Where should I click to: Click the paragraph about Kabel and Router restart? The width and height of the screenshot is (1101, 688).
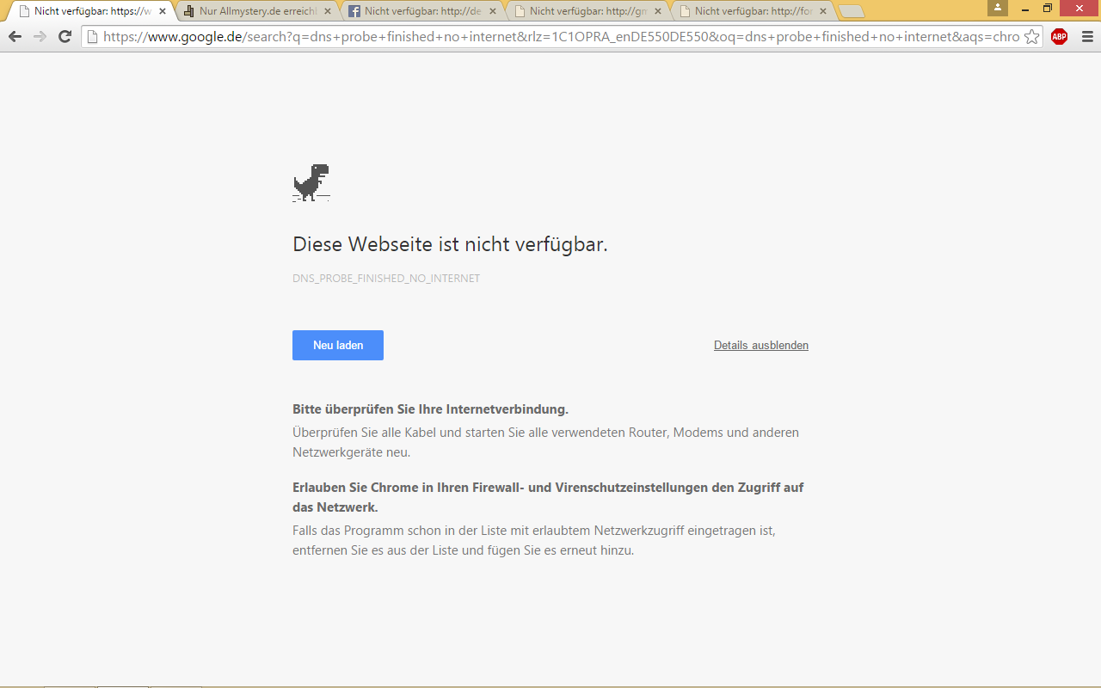click(x=545, y=442)
